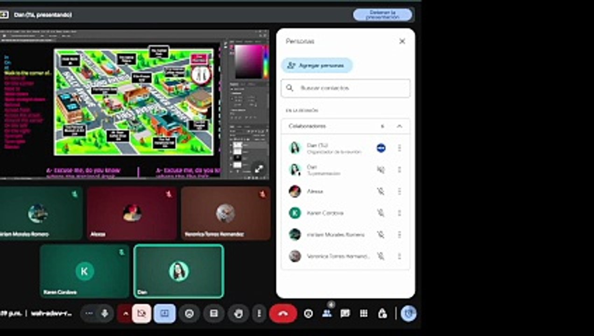Collapse the Colaboradores section chevron
This screenshot has width=594, height=336.
pyautogui.click(x=399, y=126)
